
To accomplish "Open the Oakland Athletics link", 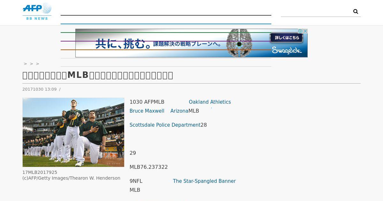I will (210, 102).
